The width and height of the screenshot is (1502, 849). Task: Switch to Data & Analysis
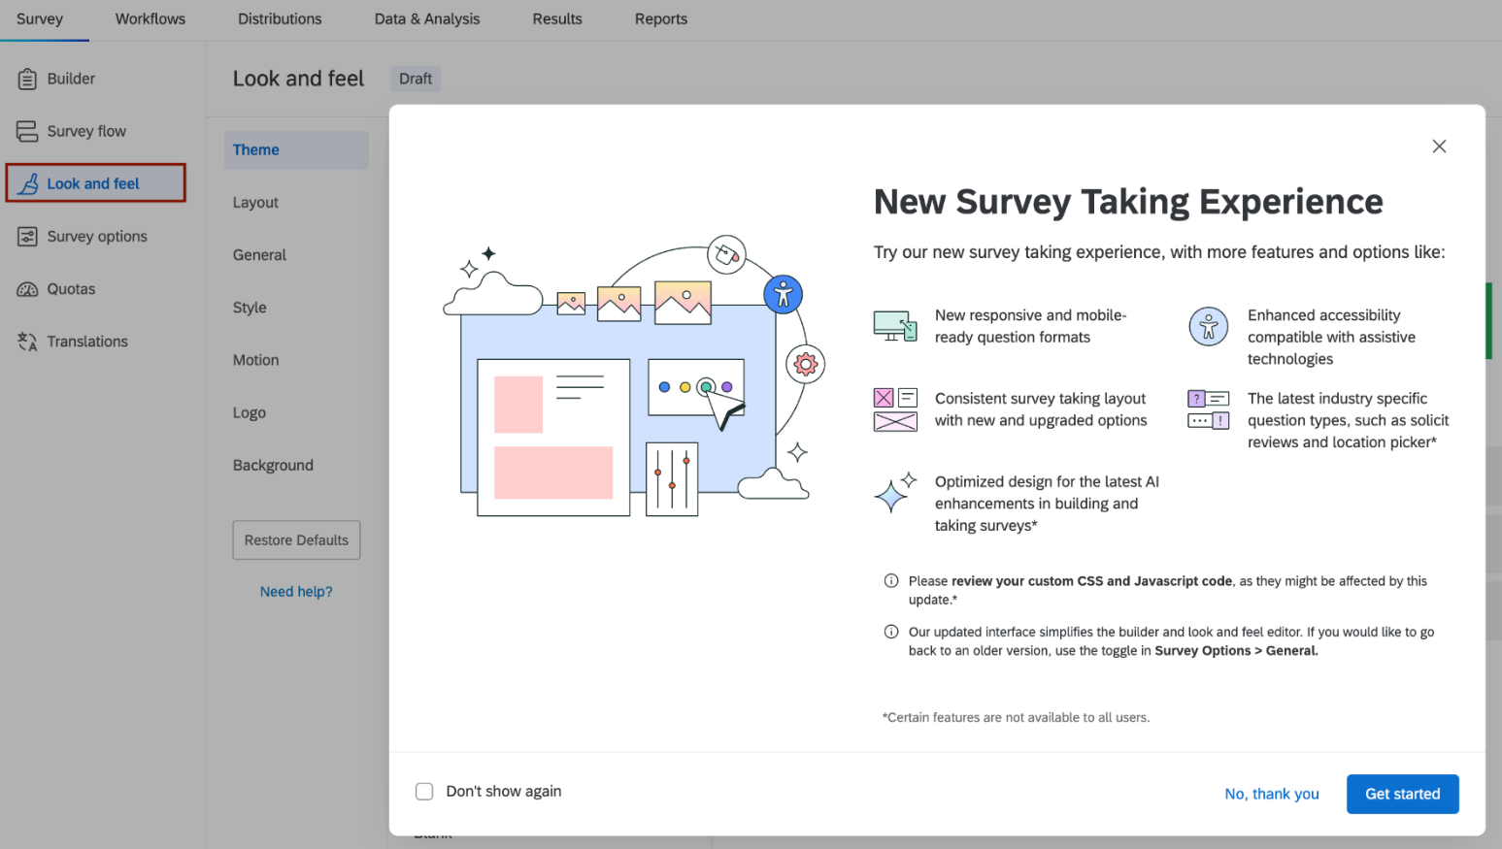tap(426, 18)
